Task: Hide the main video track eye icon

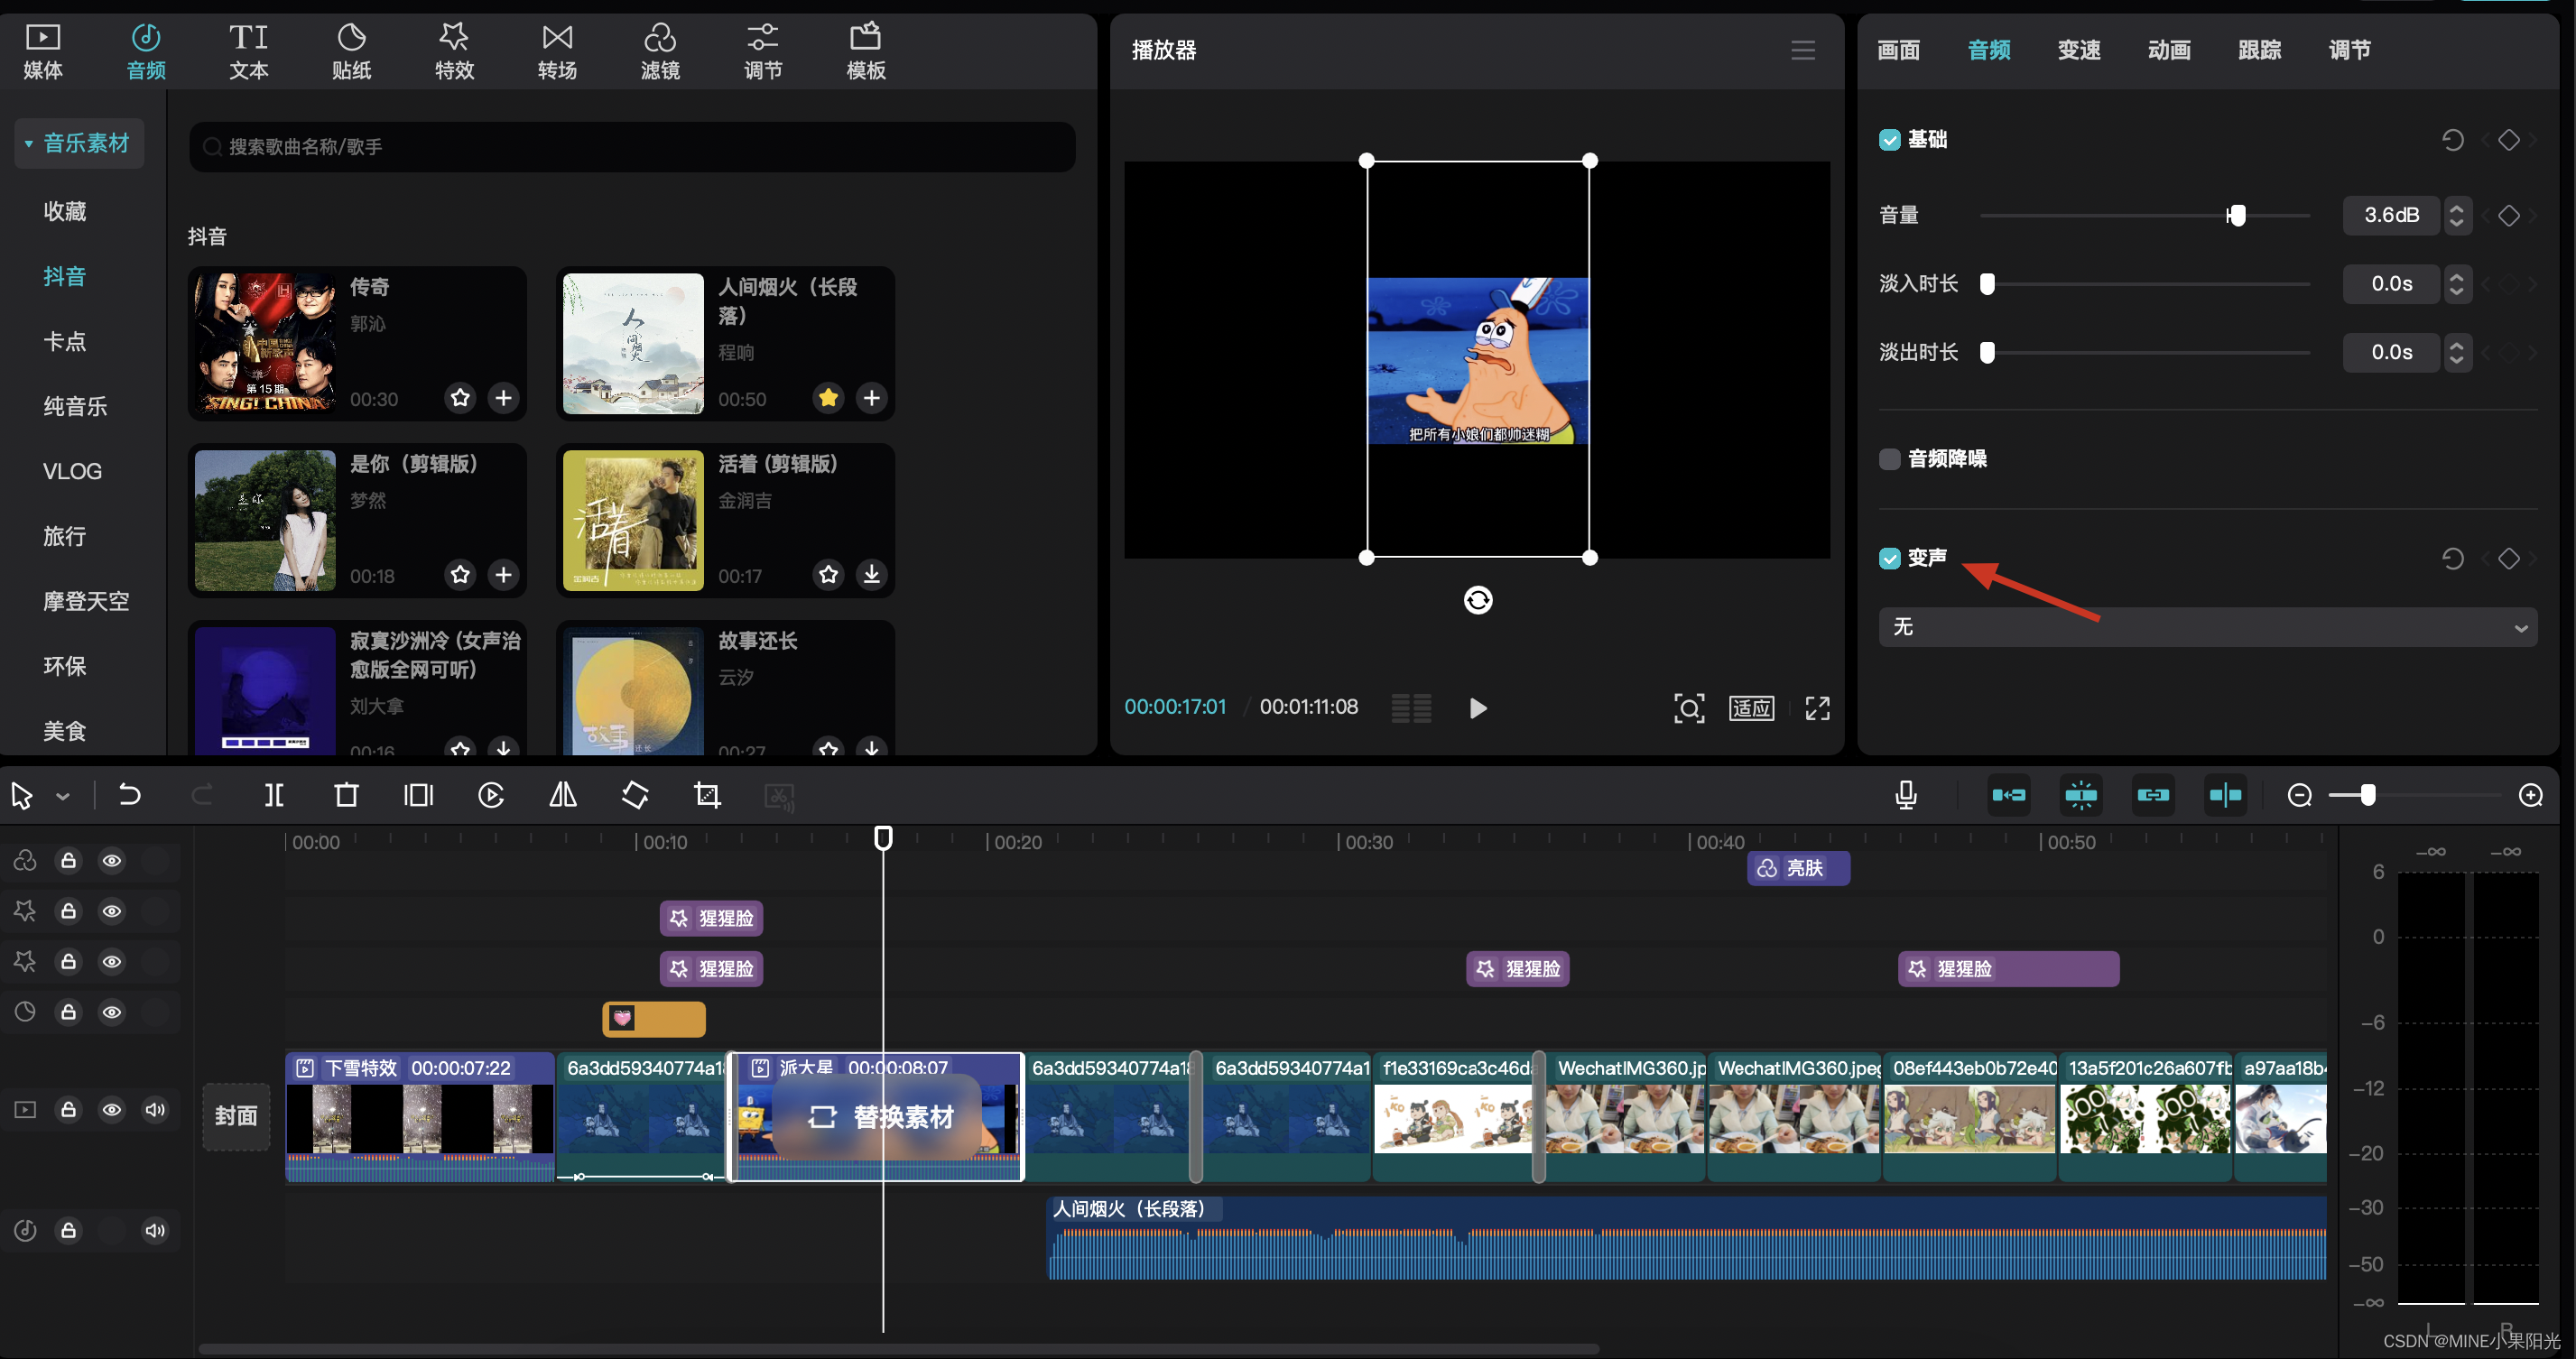Action: 112,1109
